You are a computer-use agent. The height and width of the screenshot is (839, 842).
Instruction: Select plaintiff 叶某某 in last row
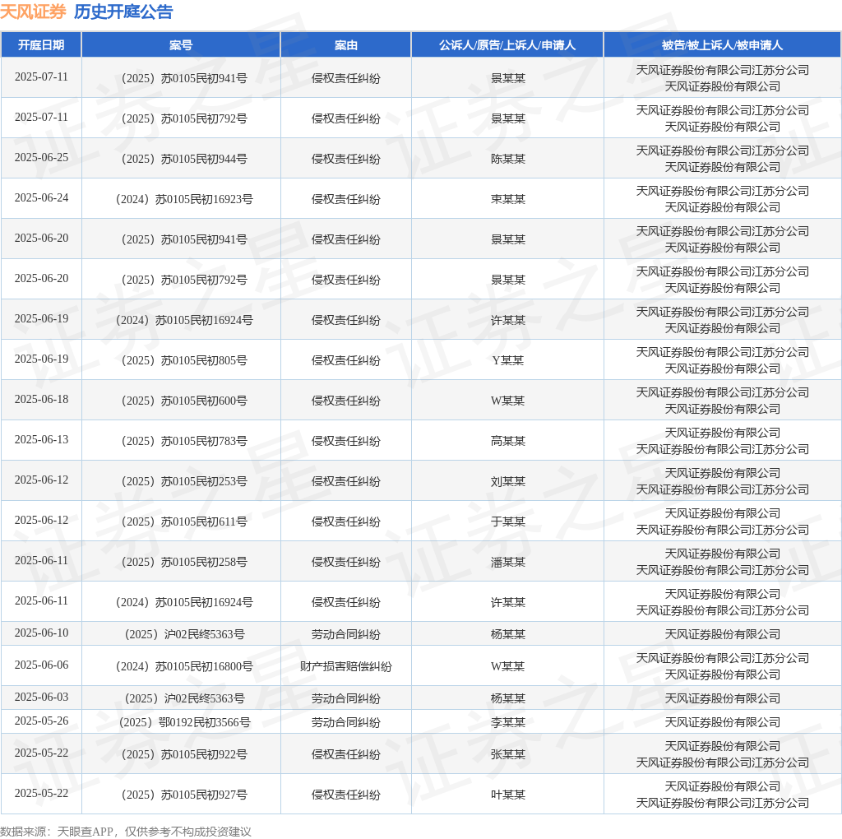tap(507, 795)
